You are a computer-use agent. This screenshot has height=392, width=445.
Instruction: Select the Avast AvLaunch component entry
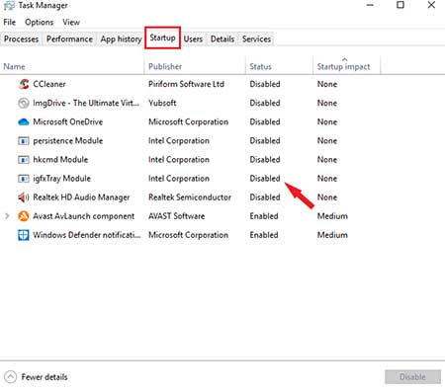coord(84,216)
